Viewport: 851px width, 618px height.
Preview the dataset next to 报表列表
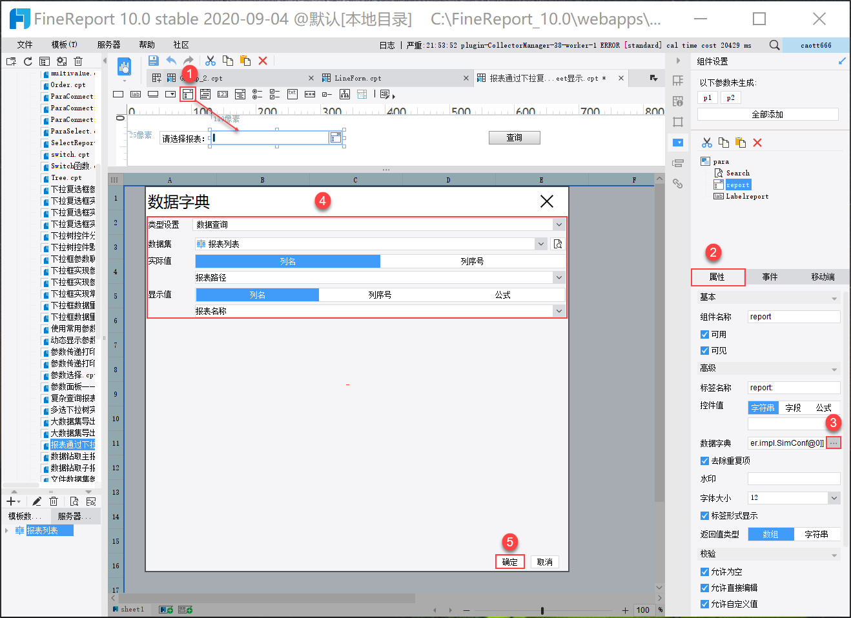tap(558, 244)
